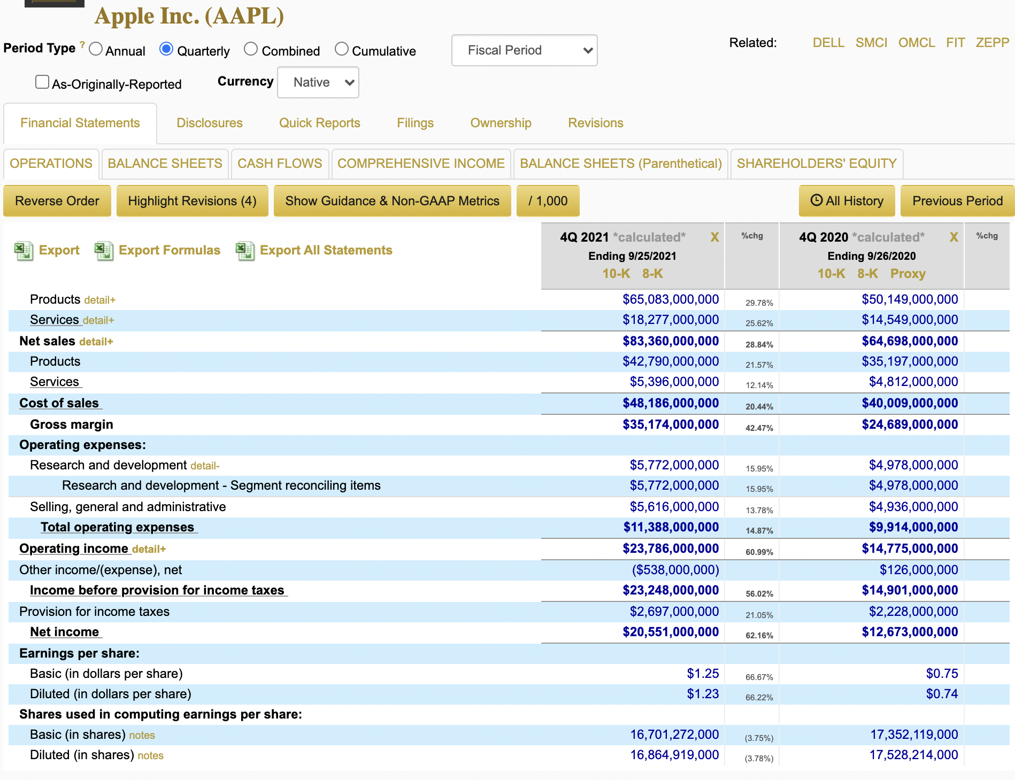This screenshot has height=780, width=1015.
Task: Enable the As-Originally-Reported checkbox
Action: pos(42,82)
